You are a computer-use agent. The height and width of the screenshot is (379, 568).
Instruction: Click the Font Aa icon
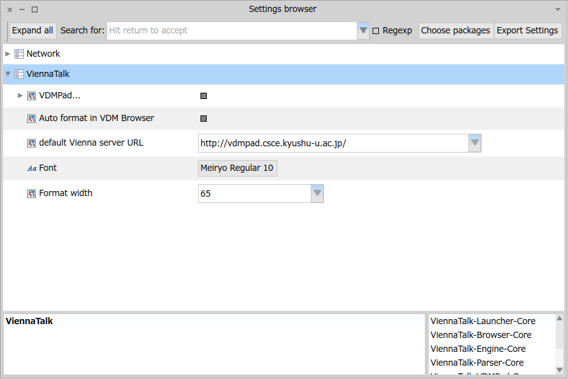pos(32,168)
